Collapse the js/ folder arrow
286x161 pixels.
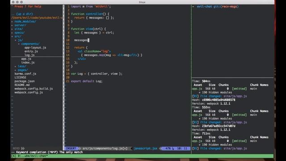16,40
